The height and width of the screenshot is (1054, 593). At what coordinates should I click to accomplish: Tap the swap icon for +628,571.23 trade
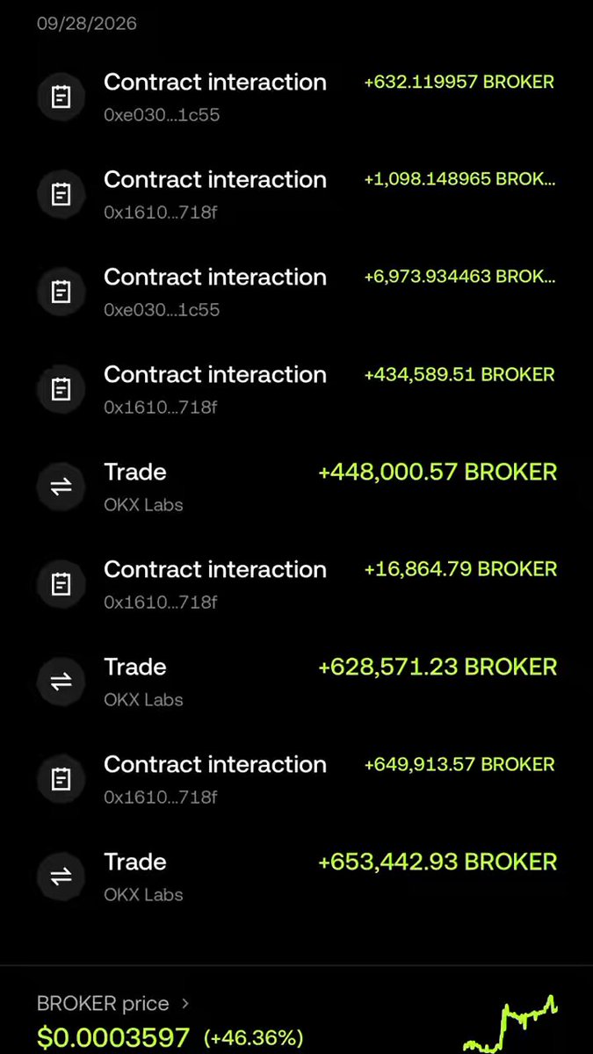click(x=61, y=682)
